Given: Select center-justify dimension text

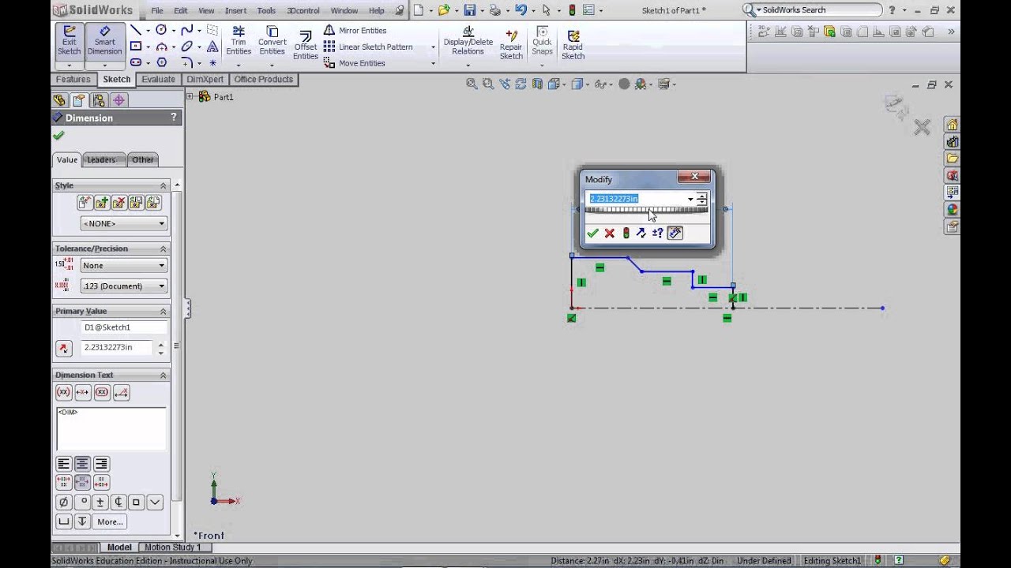Looking at the screenshot, I should (82, 464).
